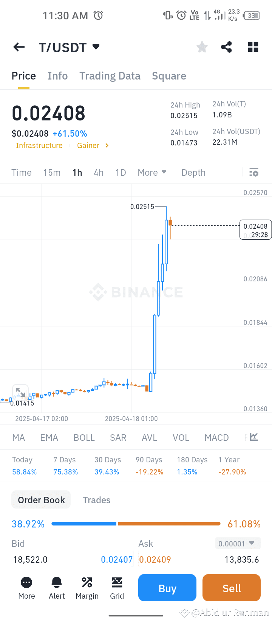
Task: Tap the back arrow icon
Action: pyautogui.click(x=19, y=47)
